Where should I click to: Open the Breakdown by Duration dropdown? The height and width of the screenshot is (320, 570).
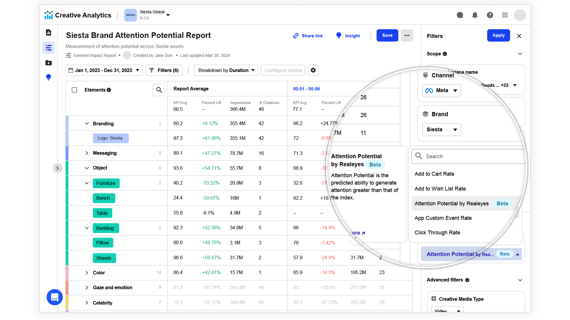[226, 70]
